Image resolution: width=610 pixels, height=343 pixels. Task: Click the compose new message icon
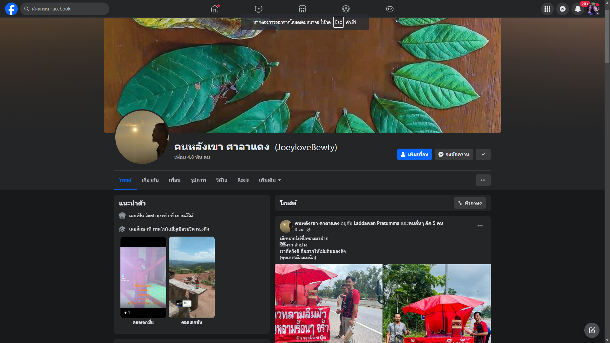(x=592, y=330)
